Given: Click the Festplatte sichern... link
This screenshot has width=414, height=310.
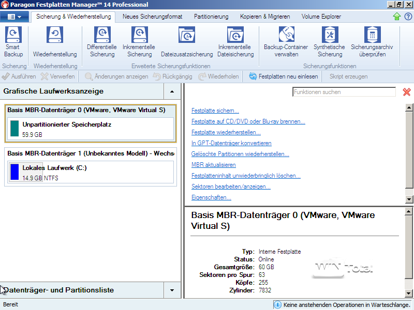Looking at the screenshot, I should tap(215, 111).
